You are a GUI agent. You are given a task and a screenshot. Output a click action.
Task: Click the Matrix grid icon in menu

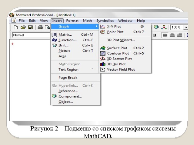coord(54,34)
